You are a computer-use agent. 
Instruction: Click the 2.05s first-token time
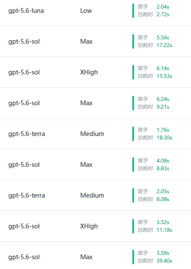pyautogui.click(x=163, y=192)
